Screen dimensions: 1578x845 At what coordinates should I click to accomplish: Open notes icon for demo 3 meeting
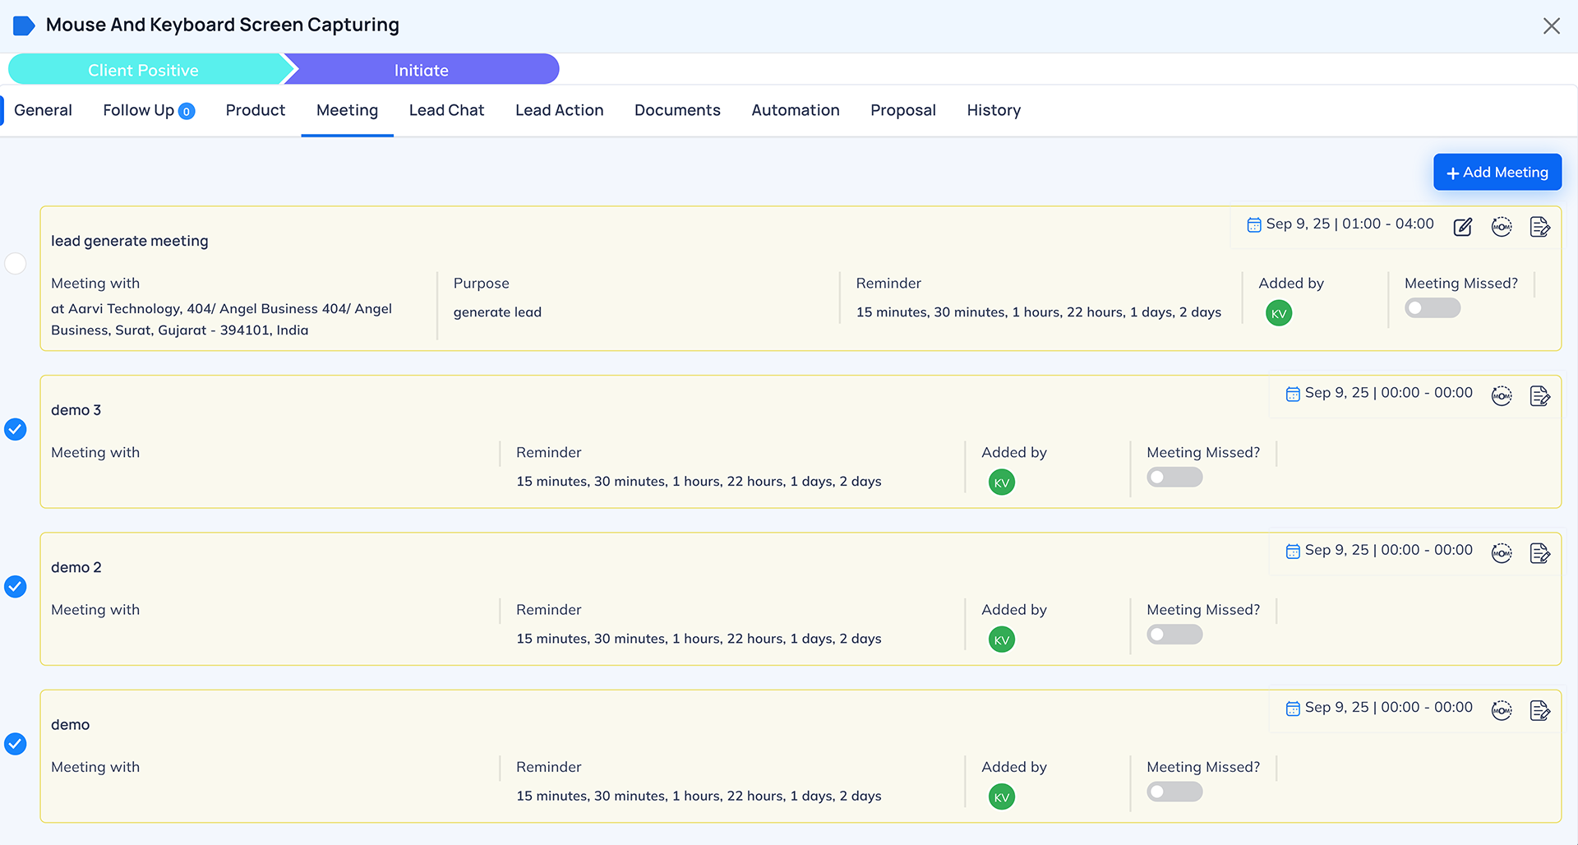point(1540,396)
